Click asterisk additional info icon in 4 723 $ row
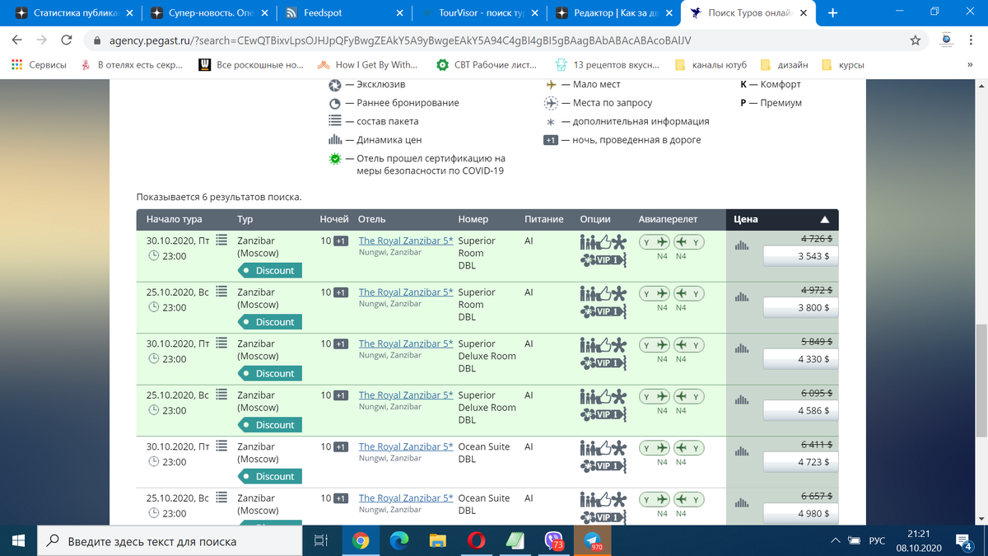The height and width of the screenshot is (556, 988). click(619, 448)
